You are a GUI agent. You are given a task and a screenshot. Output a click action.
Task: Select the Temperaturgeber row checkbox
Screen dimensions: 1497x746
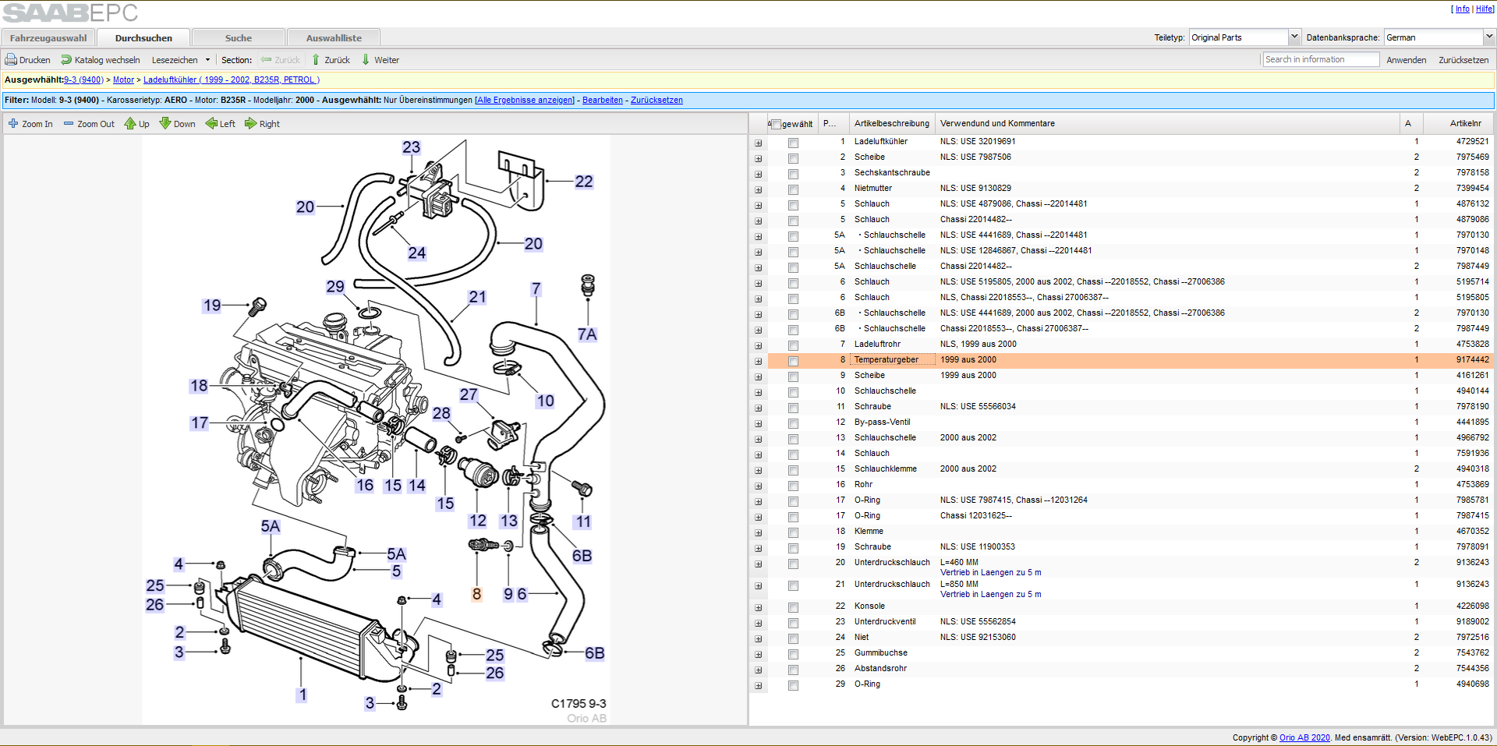(x=793, y=361)
